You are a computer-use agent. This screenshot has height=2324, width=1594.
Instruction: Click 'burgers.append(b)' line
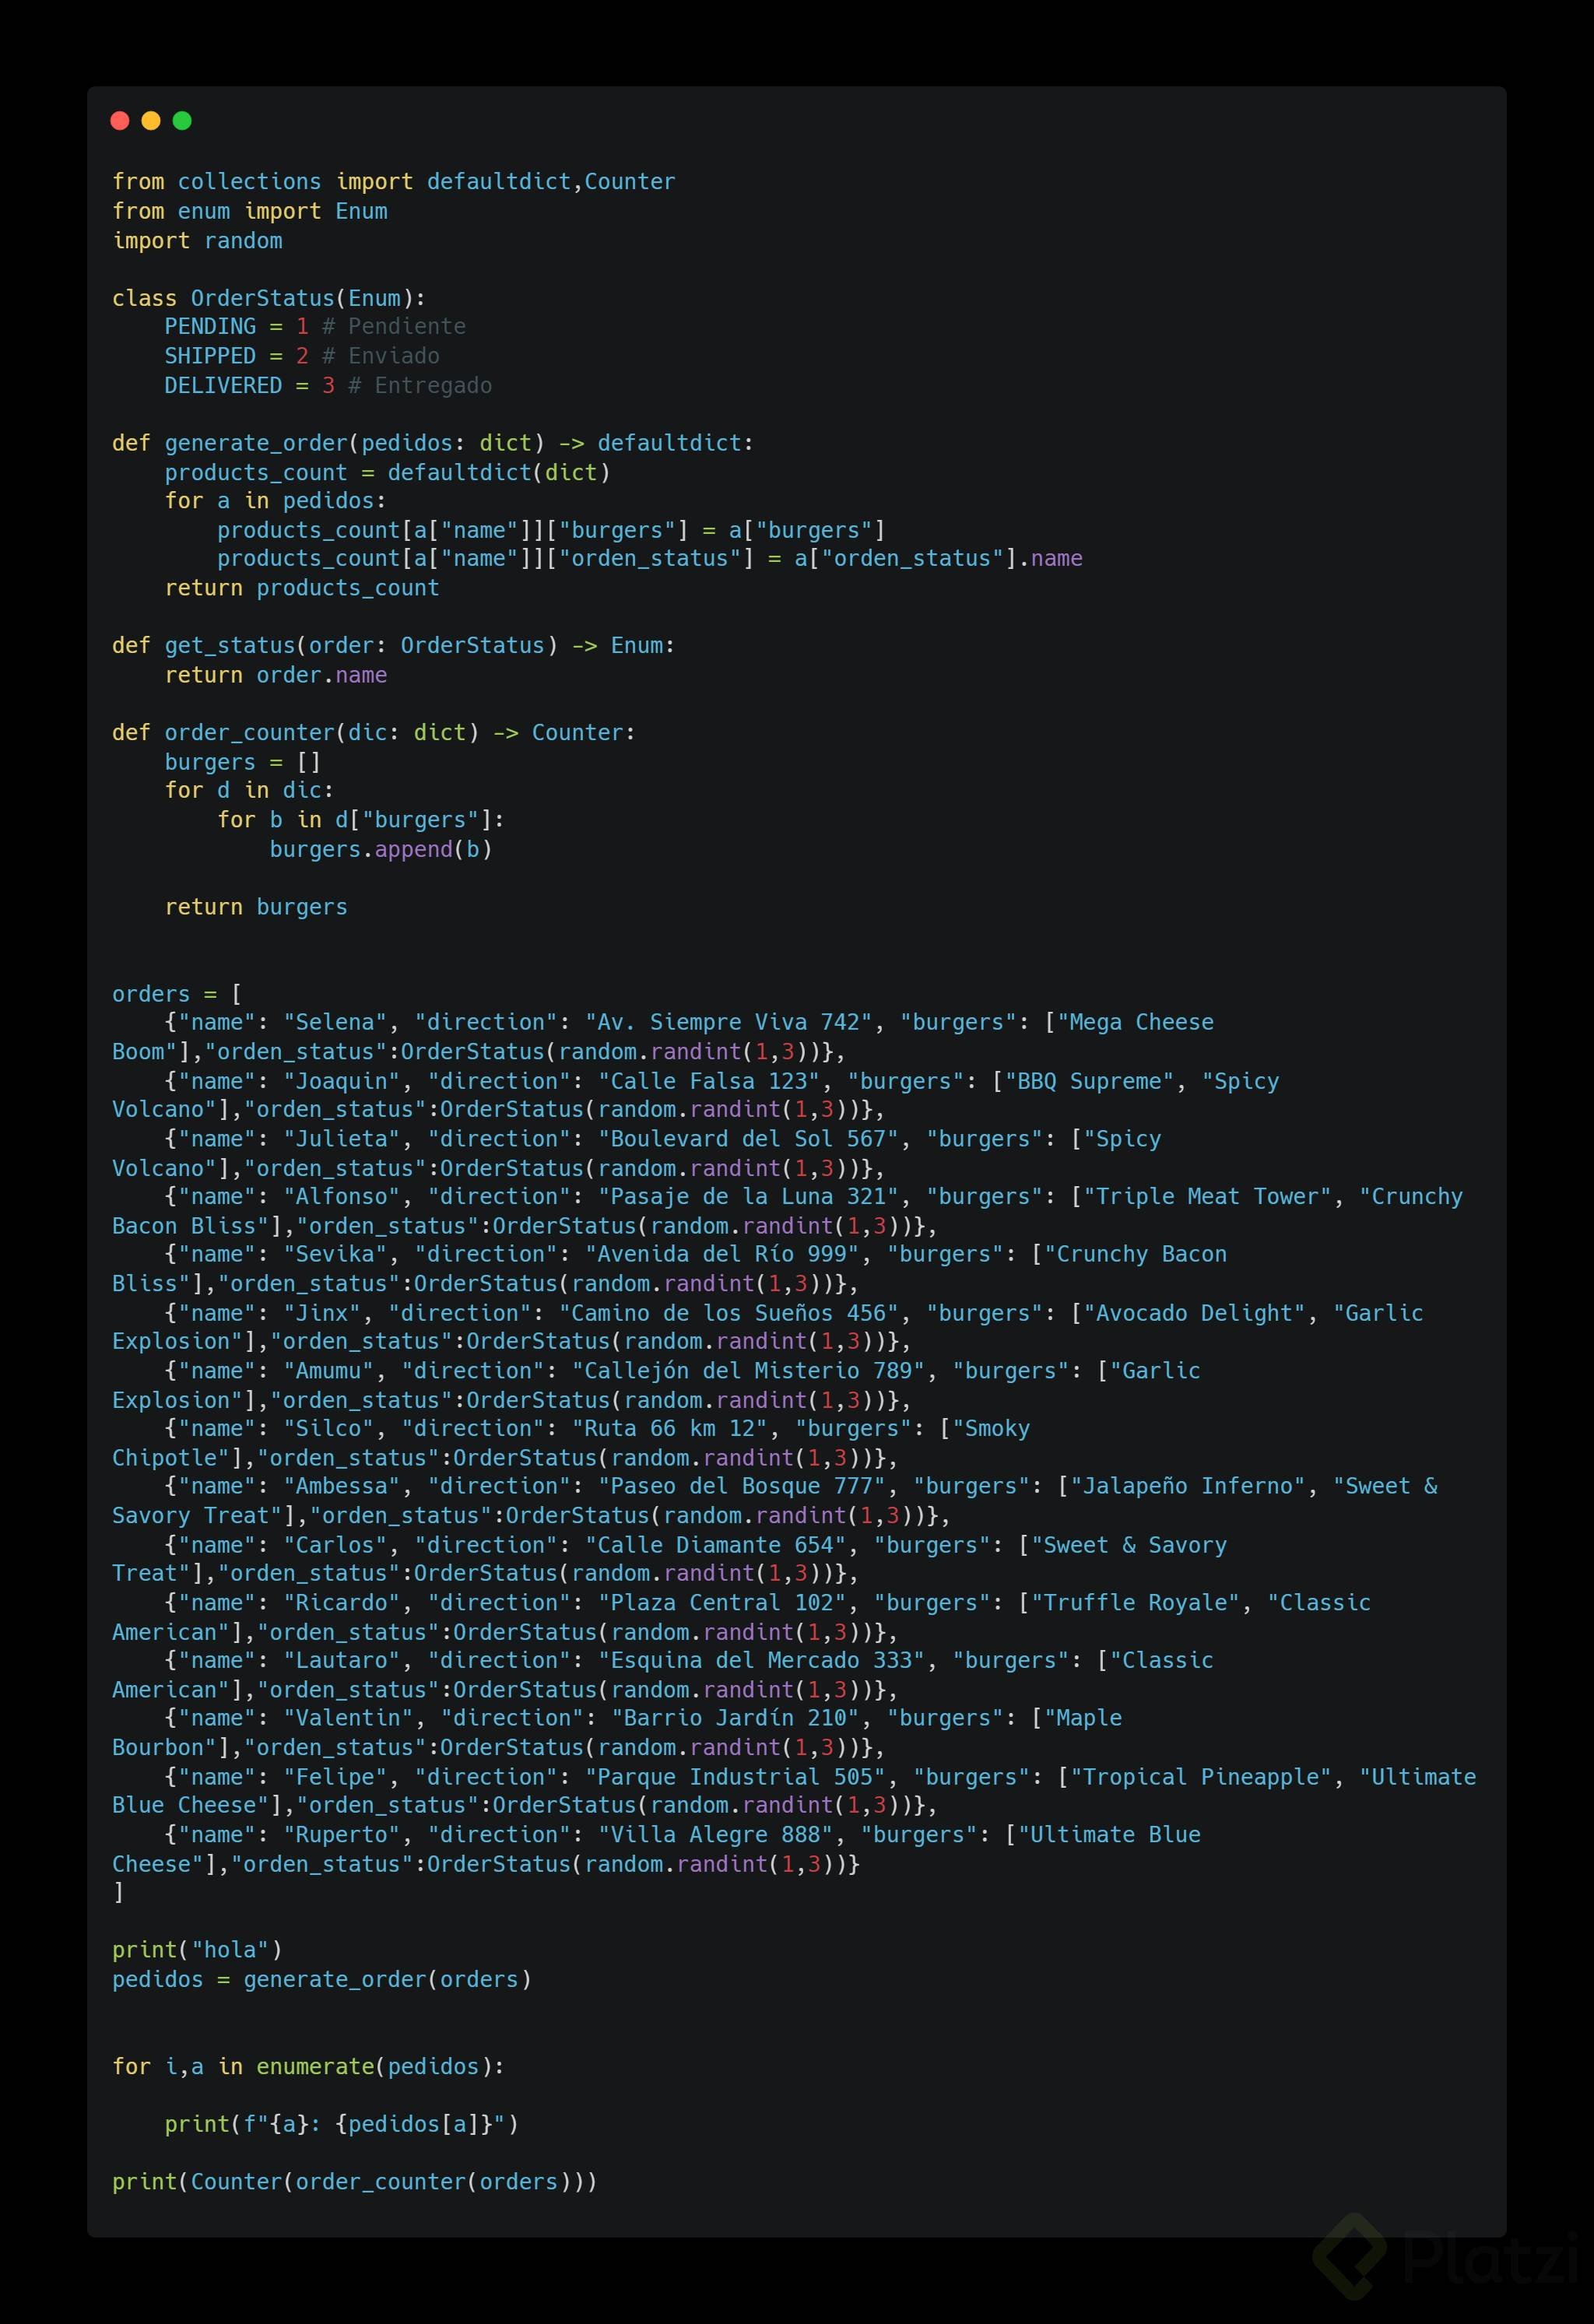coord(380,849)
